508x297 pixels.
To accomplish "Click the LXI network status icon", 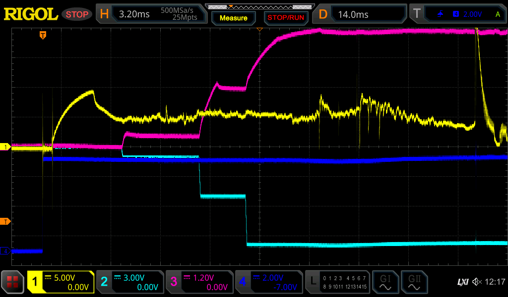I will click(462, 282).
